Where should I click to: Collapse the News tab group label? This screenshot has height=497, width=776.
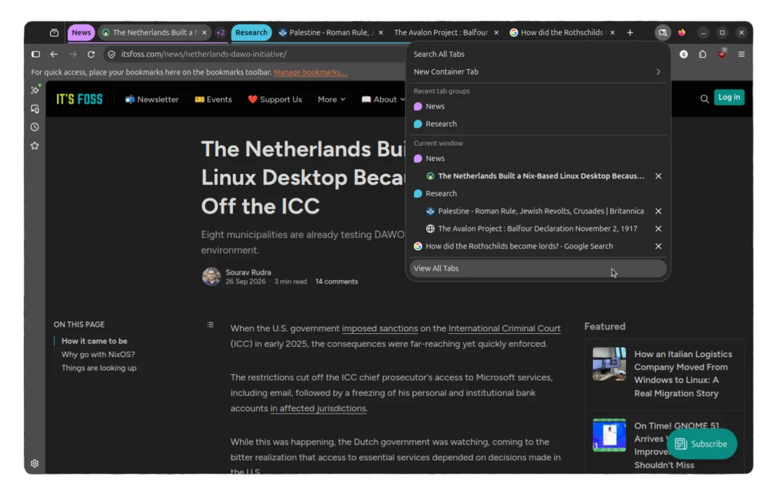tap(81, 32)
